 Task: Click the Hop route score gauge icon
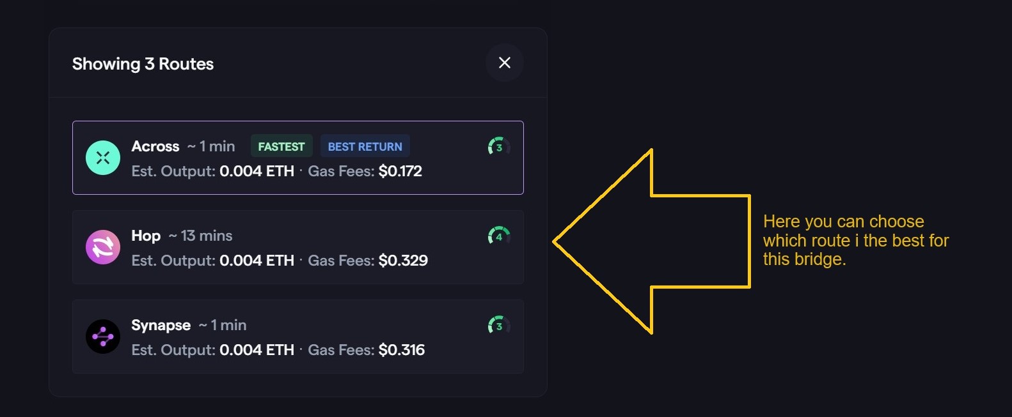tap(498, 236)
